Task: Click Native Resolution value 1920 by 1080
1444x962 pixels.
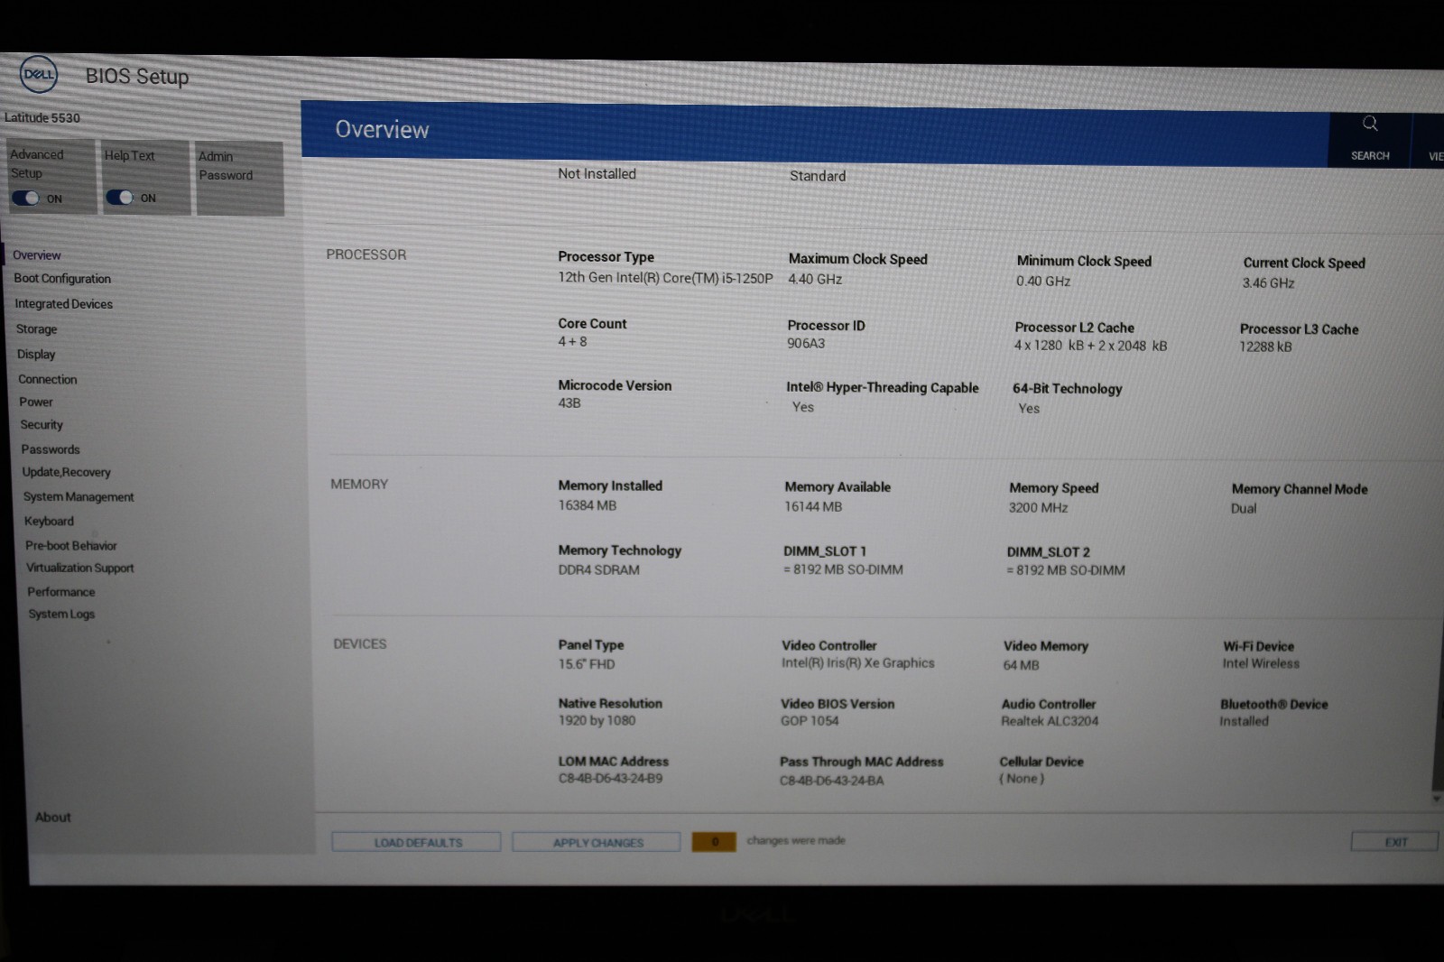Action: click(x=597, y=721)
